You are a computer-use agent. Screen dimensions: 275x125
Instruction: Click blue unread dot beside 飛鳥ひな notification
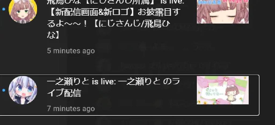(4, 9)
